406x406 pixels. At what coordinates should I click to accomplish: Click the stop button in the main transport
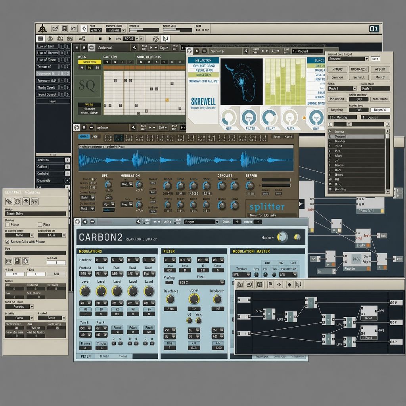pyautogui.click(x=100, y=39)
